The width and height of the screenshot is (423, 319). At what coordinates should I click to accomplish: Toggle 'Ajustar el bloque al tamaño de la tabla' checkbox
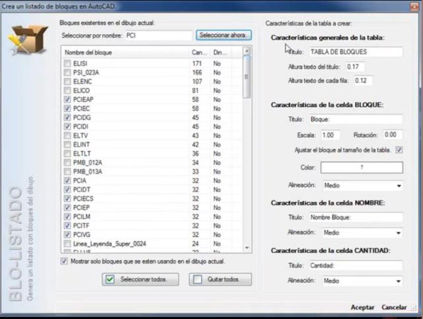(x=399, y=150)
